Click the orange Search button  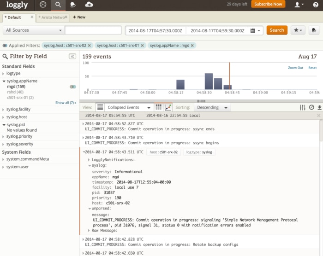pyautogui.click(x=277, y=30)
